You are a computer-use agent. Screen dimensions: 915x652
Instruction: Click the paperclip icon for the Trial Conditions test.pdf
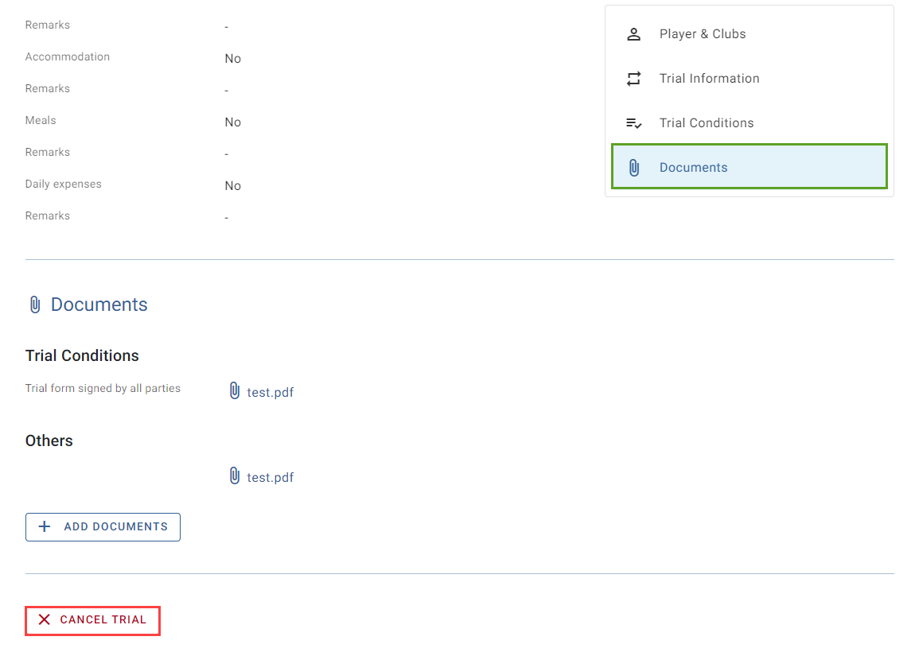pyautogui.click(x=235, y=390)
